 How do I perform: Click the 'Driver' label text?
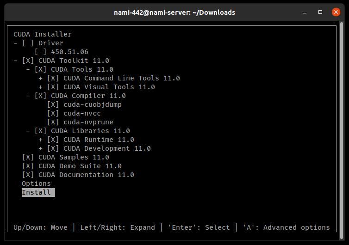point(51,43)
